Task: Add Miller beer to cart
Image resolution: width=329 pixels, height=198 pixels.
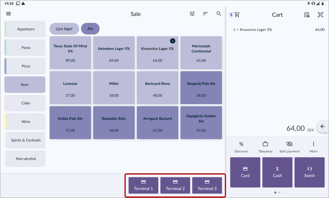Action: [114, 88]
